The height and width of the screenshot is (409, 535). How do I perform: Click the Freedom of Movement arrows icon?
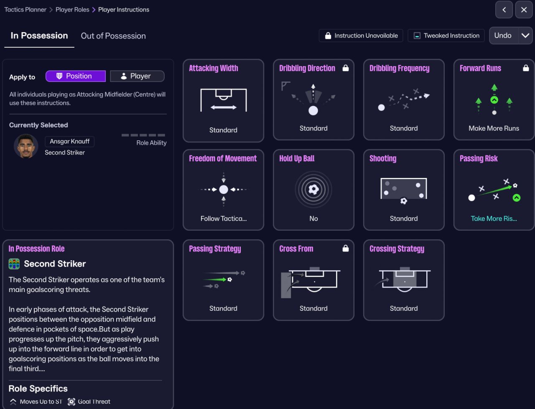pyautogui.click(x=224, y=190)
